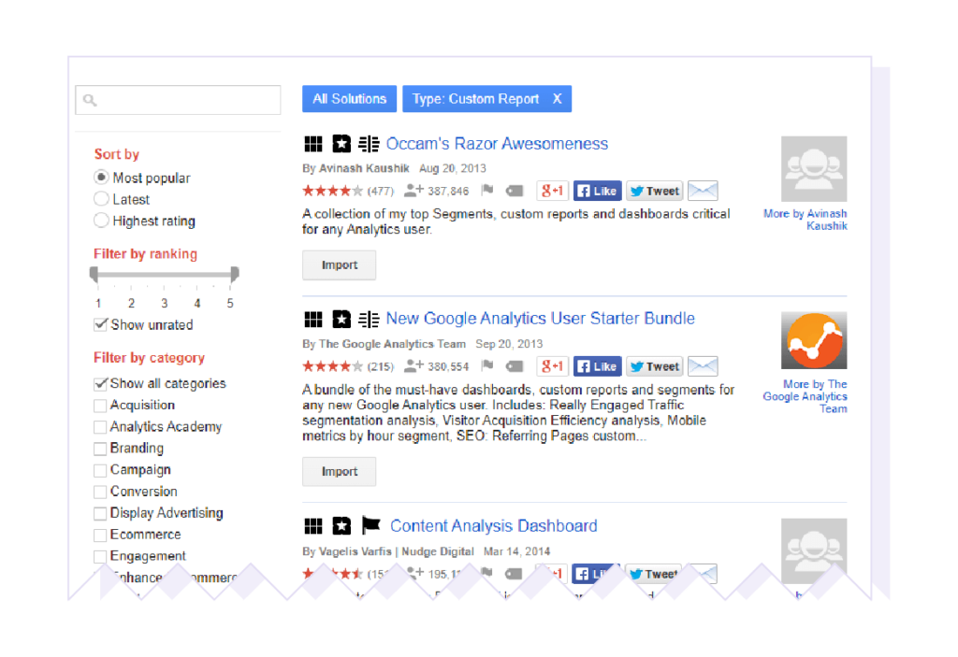
Task: Check the Engagement category
Action: point(100,557)
